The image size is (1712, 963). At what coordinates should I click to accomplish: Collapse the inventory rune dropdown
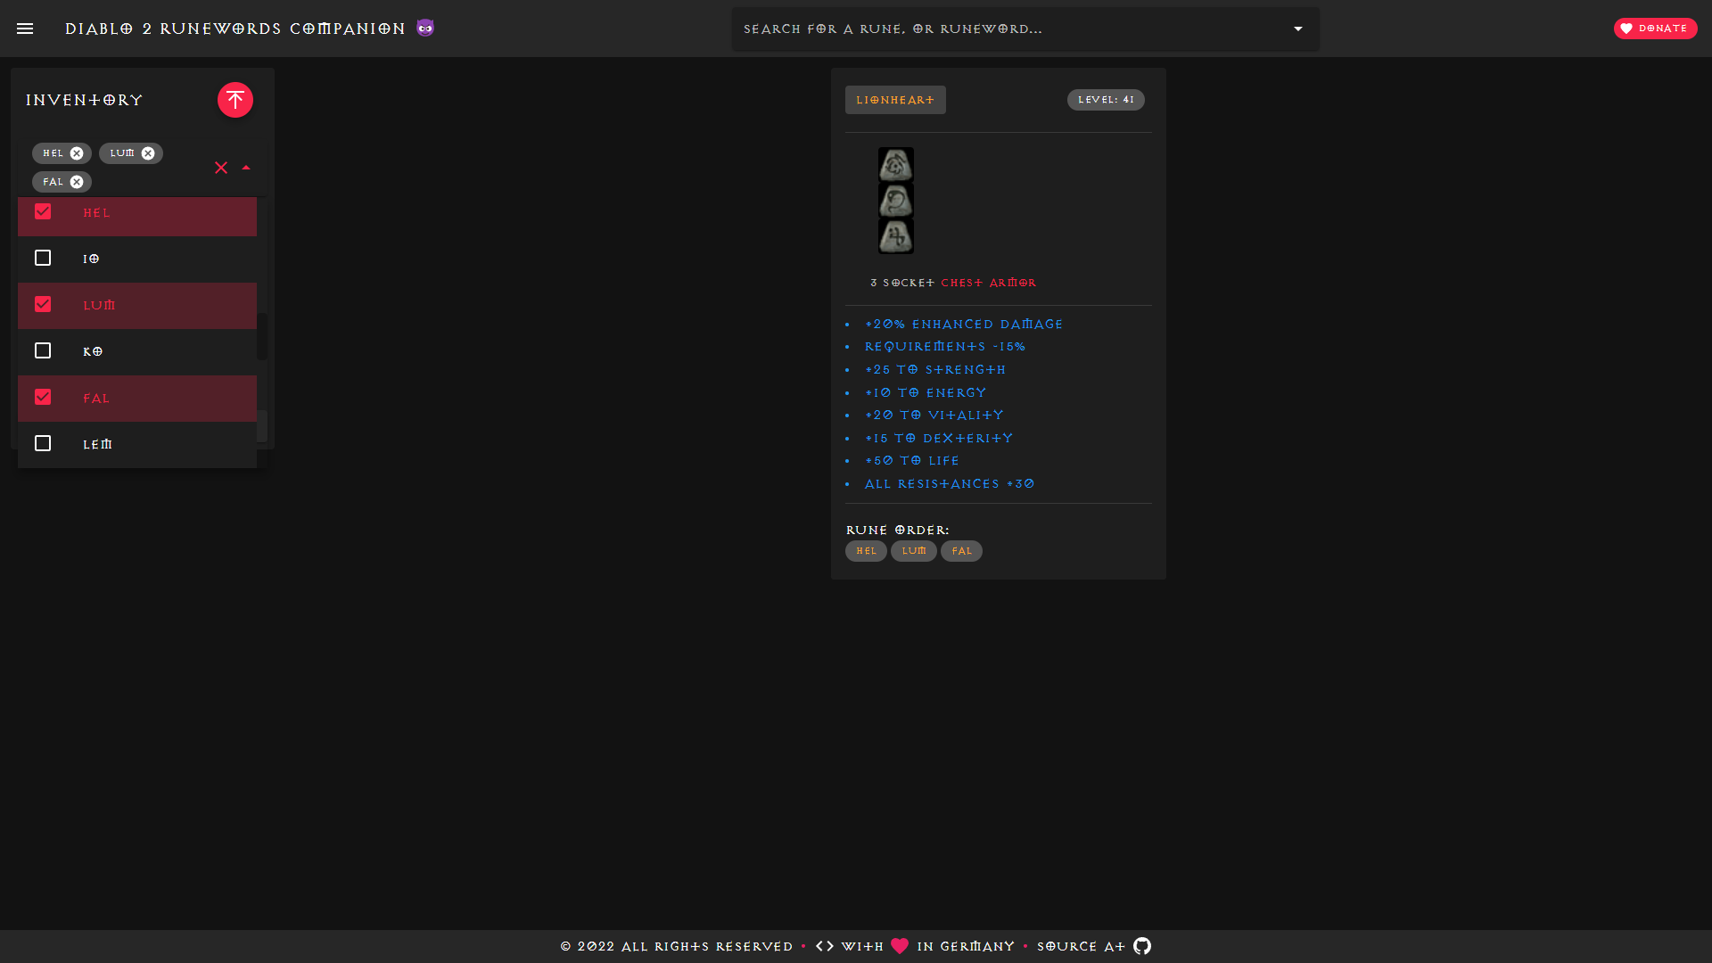[x=246, y=168]
